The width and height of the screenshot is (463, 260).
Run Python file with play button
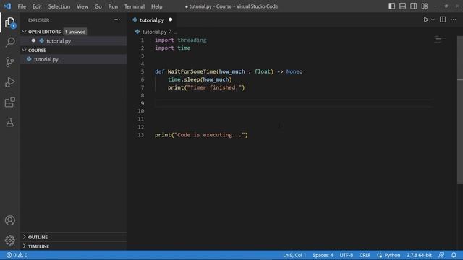[425, 19]
